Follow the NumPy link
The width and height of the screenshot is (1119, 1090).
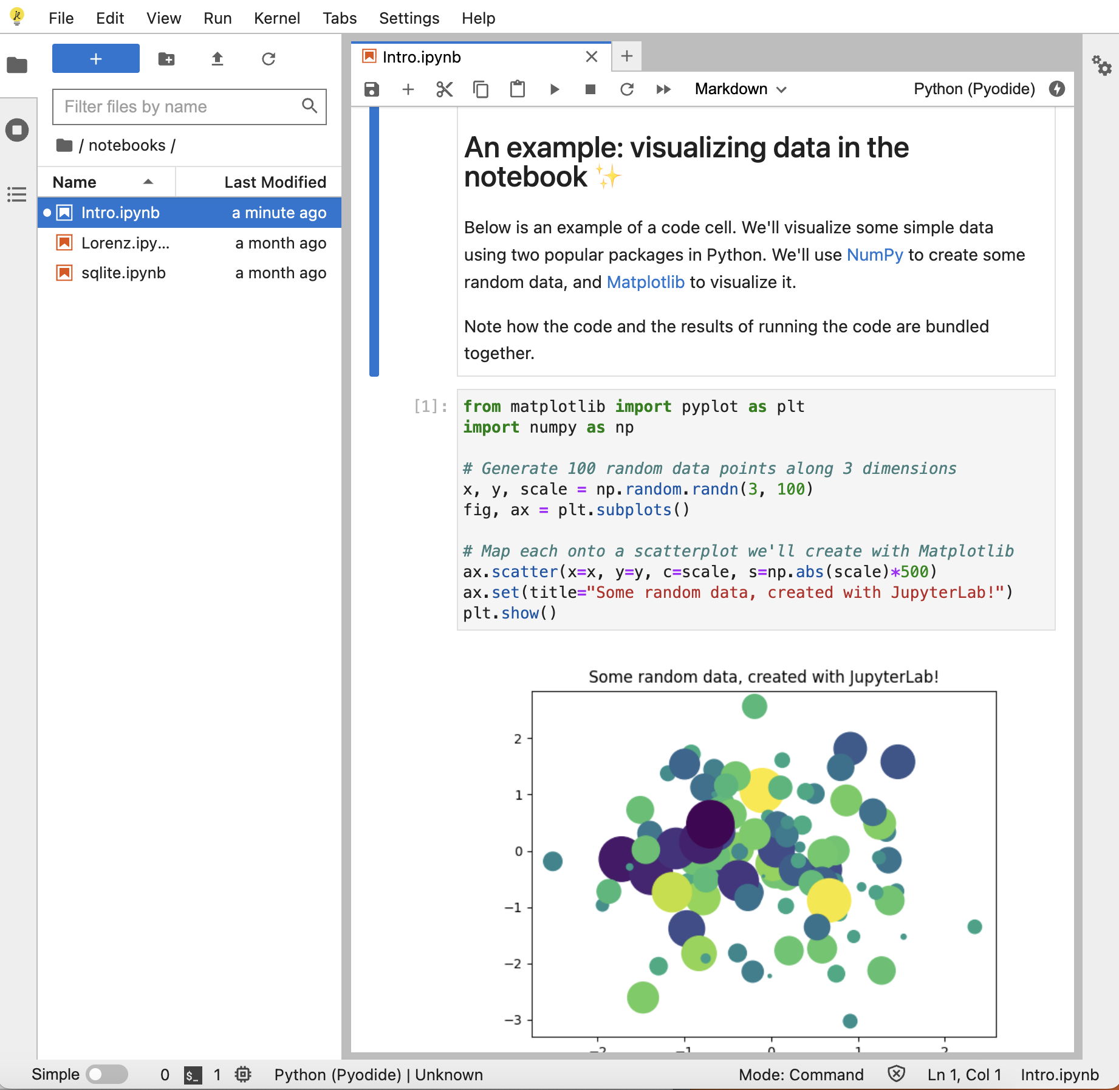875,255
